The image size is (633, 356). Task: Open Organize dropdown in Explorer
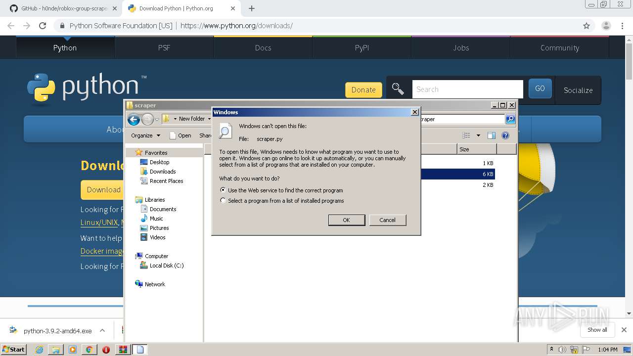(x=145, y=135)
